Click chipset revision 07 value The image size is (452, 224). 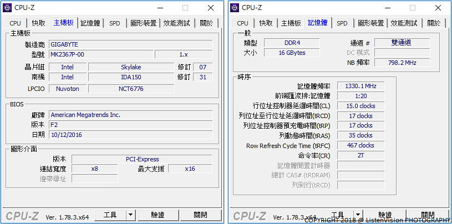(x=203, y=67)
